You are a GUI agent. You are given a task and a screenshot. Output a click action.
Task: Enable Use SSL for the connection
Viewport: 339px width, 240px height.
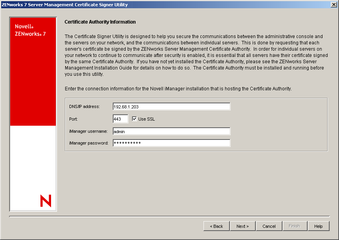click(134, 119)
